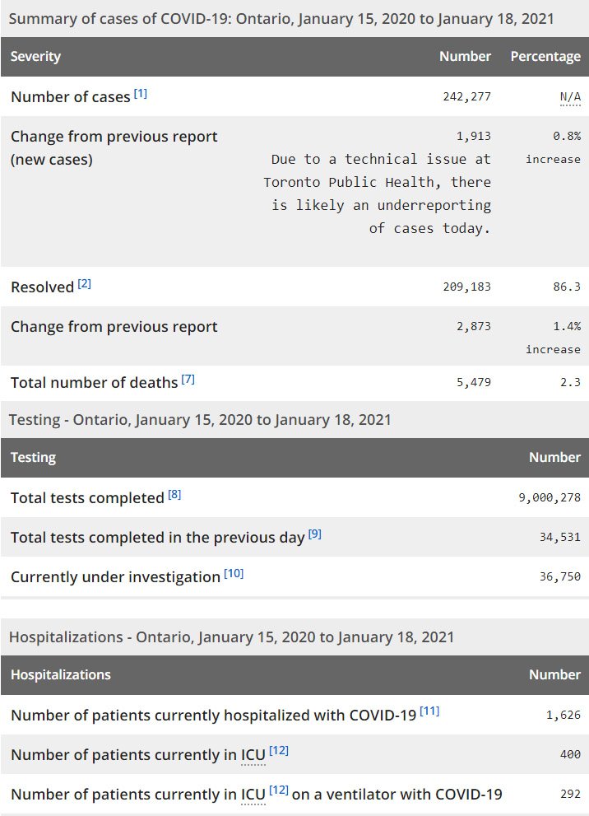Image resolution: width=589 pixels, height=816 pixels.
Task: Select the Hospitalizations column header
Action: click(61, 675)
